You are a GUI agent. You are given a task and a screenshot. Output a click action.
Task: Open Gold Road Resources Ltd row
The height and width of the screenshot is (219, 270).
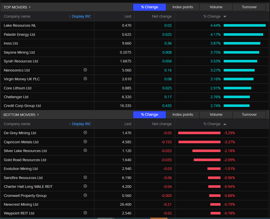135,160
